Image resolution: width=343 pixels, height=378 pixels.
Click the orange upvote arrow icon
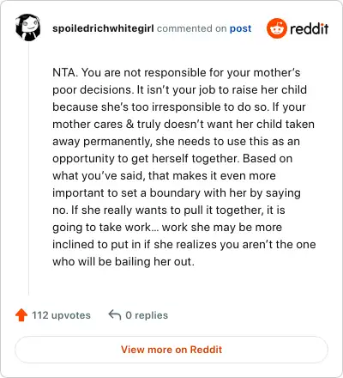[21, 315]
